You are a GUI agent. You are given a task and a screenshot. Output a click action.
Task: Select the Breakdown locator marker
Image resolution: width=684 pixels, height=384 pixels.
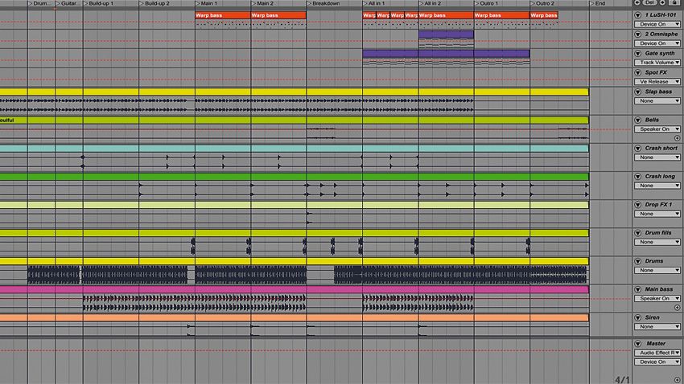pyautogui.click(x=323, y=3)
